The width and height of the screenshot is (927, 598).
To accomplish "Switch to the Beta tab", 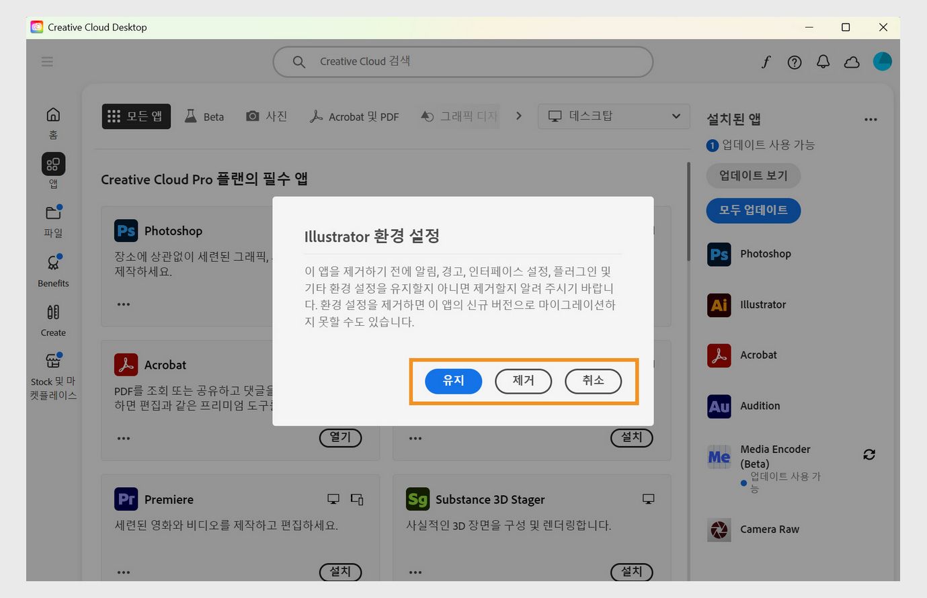I will coord(204,116).
